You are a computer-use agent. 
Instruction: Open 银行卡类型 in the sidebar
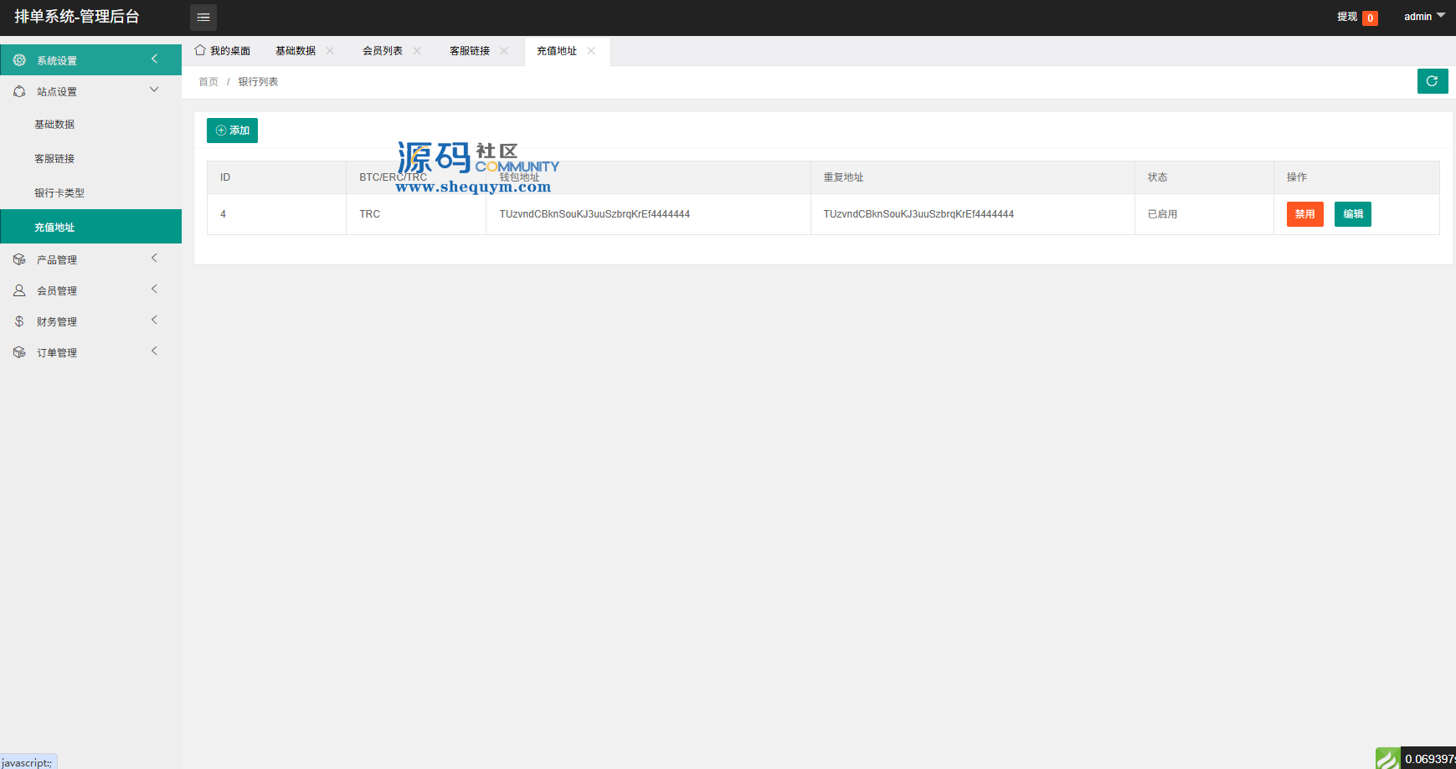coord(59,193)
